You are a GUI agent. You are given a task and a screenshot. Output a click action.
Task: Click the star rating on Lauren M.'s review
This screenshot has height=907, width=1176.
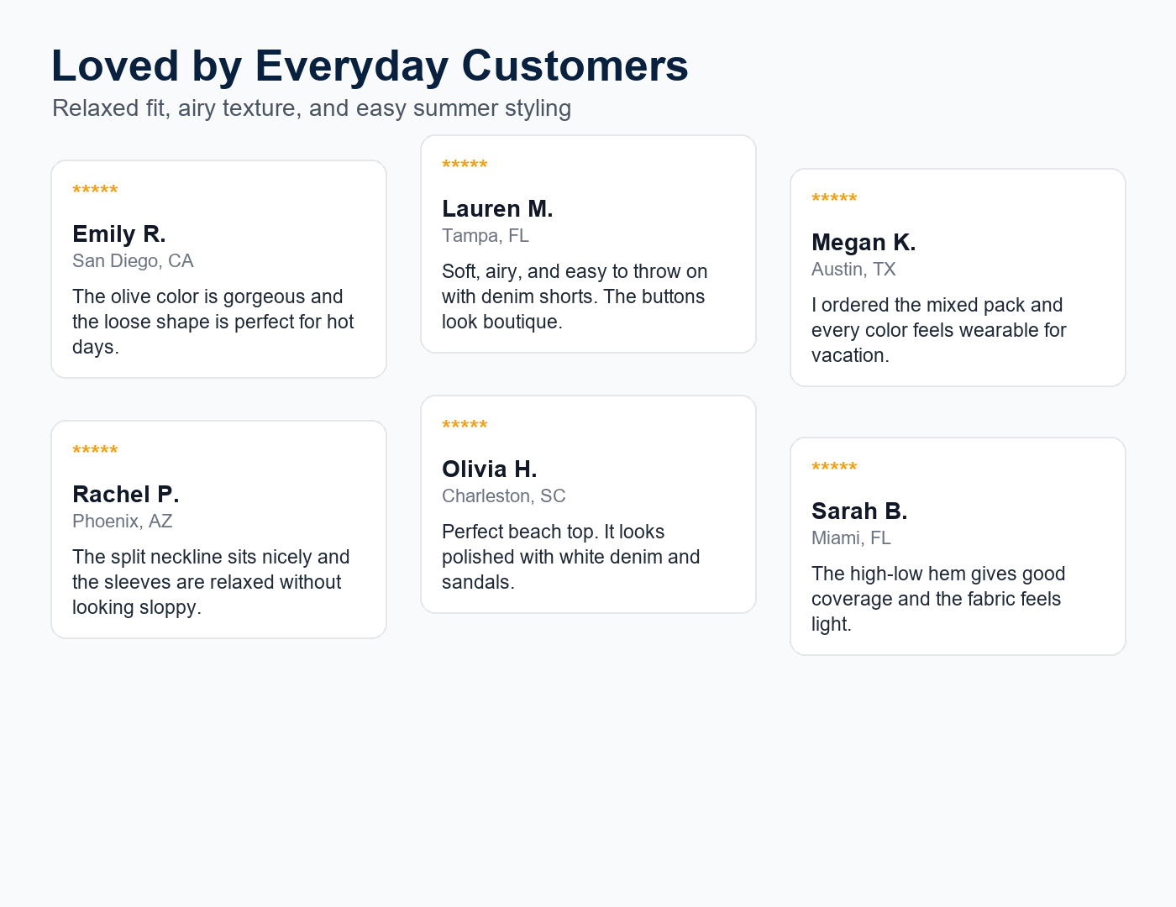(x=465, y=165)
